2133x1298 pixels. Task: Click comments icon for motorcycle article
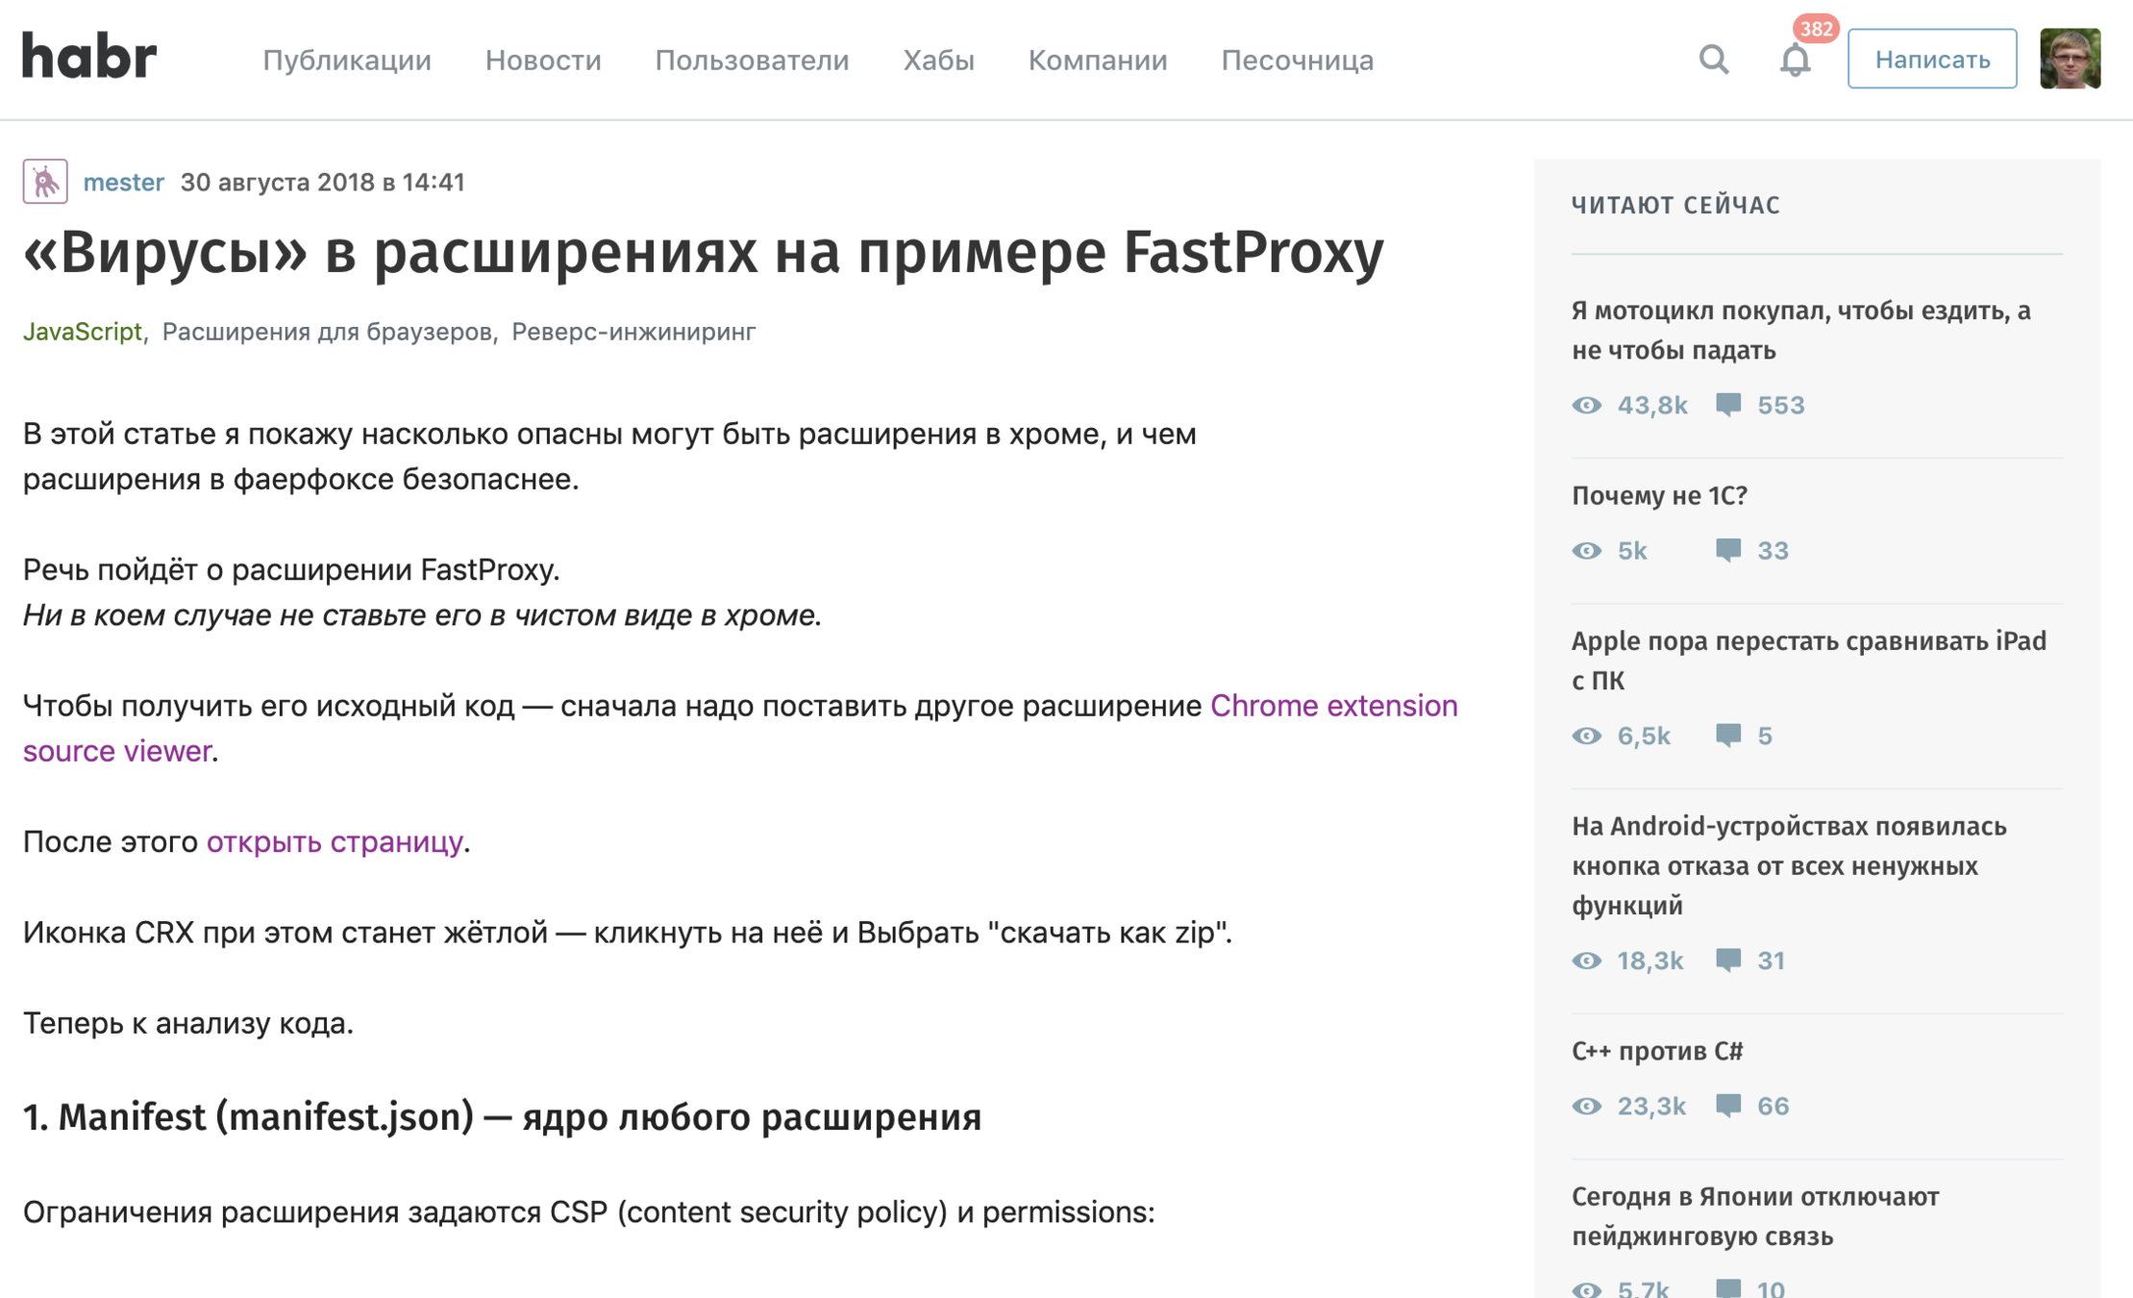(x=1728, y=405)
